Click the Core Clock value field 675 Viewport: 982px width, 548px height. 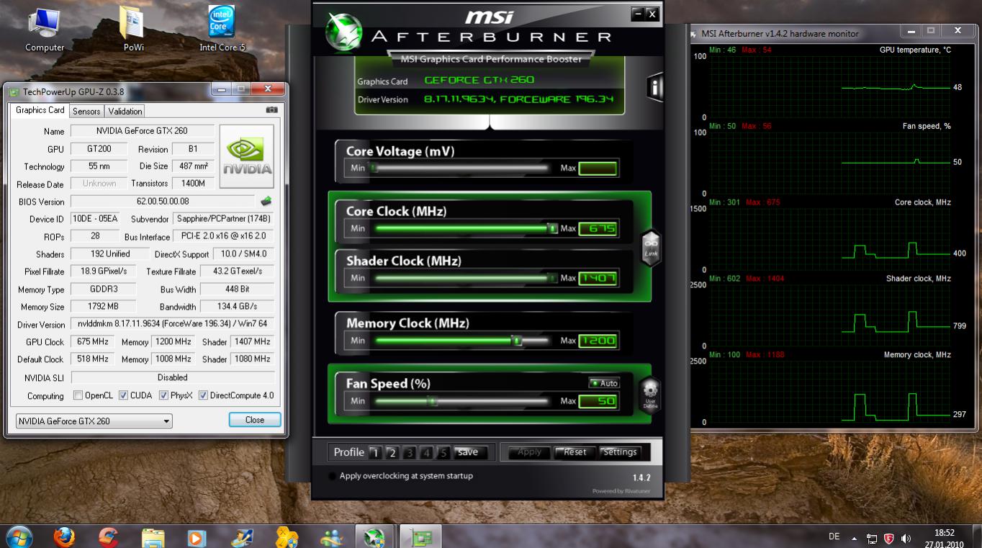[x=598, y=229]
